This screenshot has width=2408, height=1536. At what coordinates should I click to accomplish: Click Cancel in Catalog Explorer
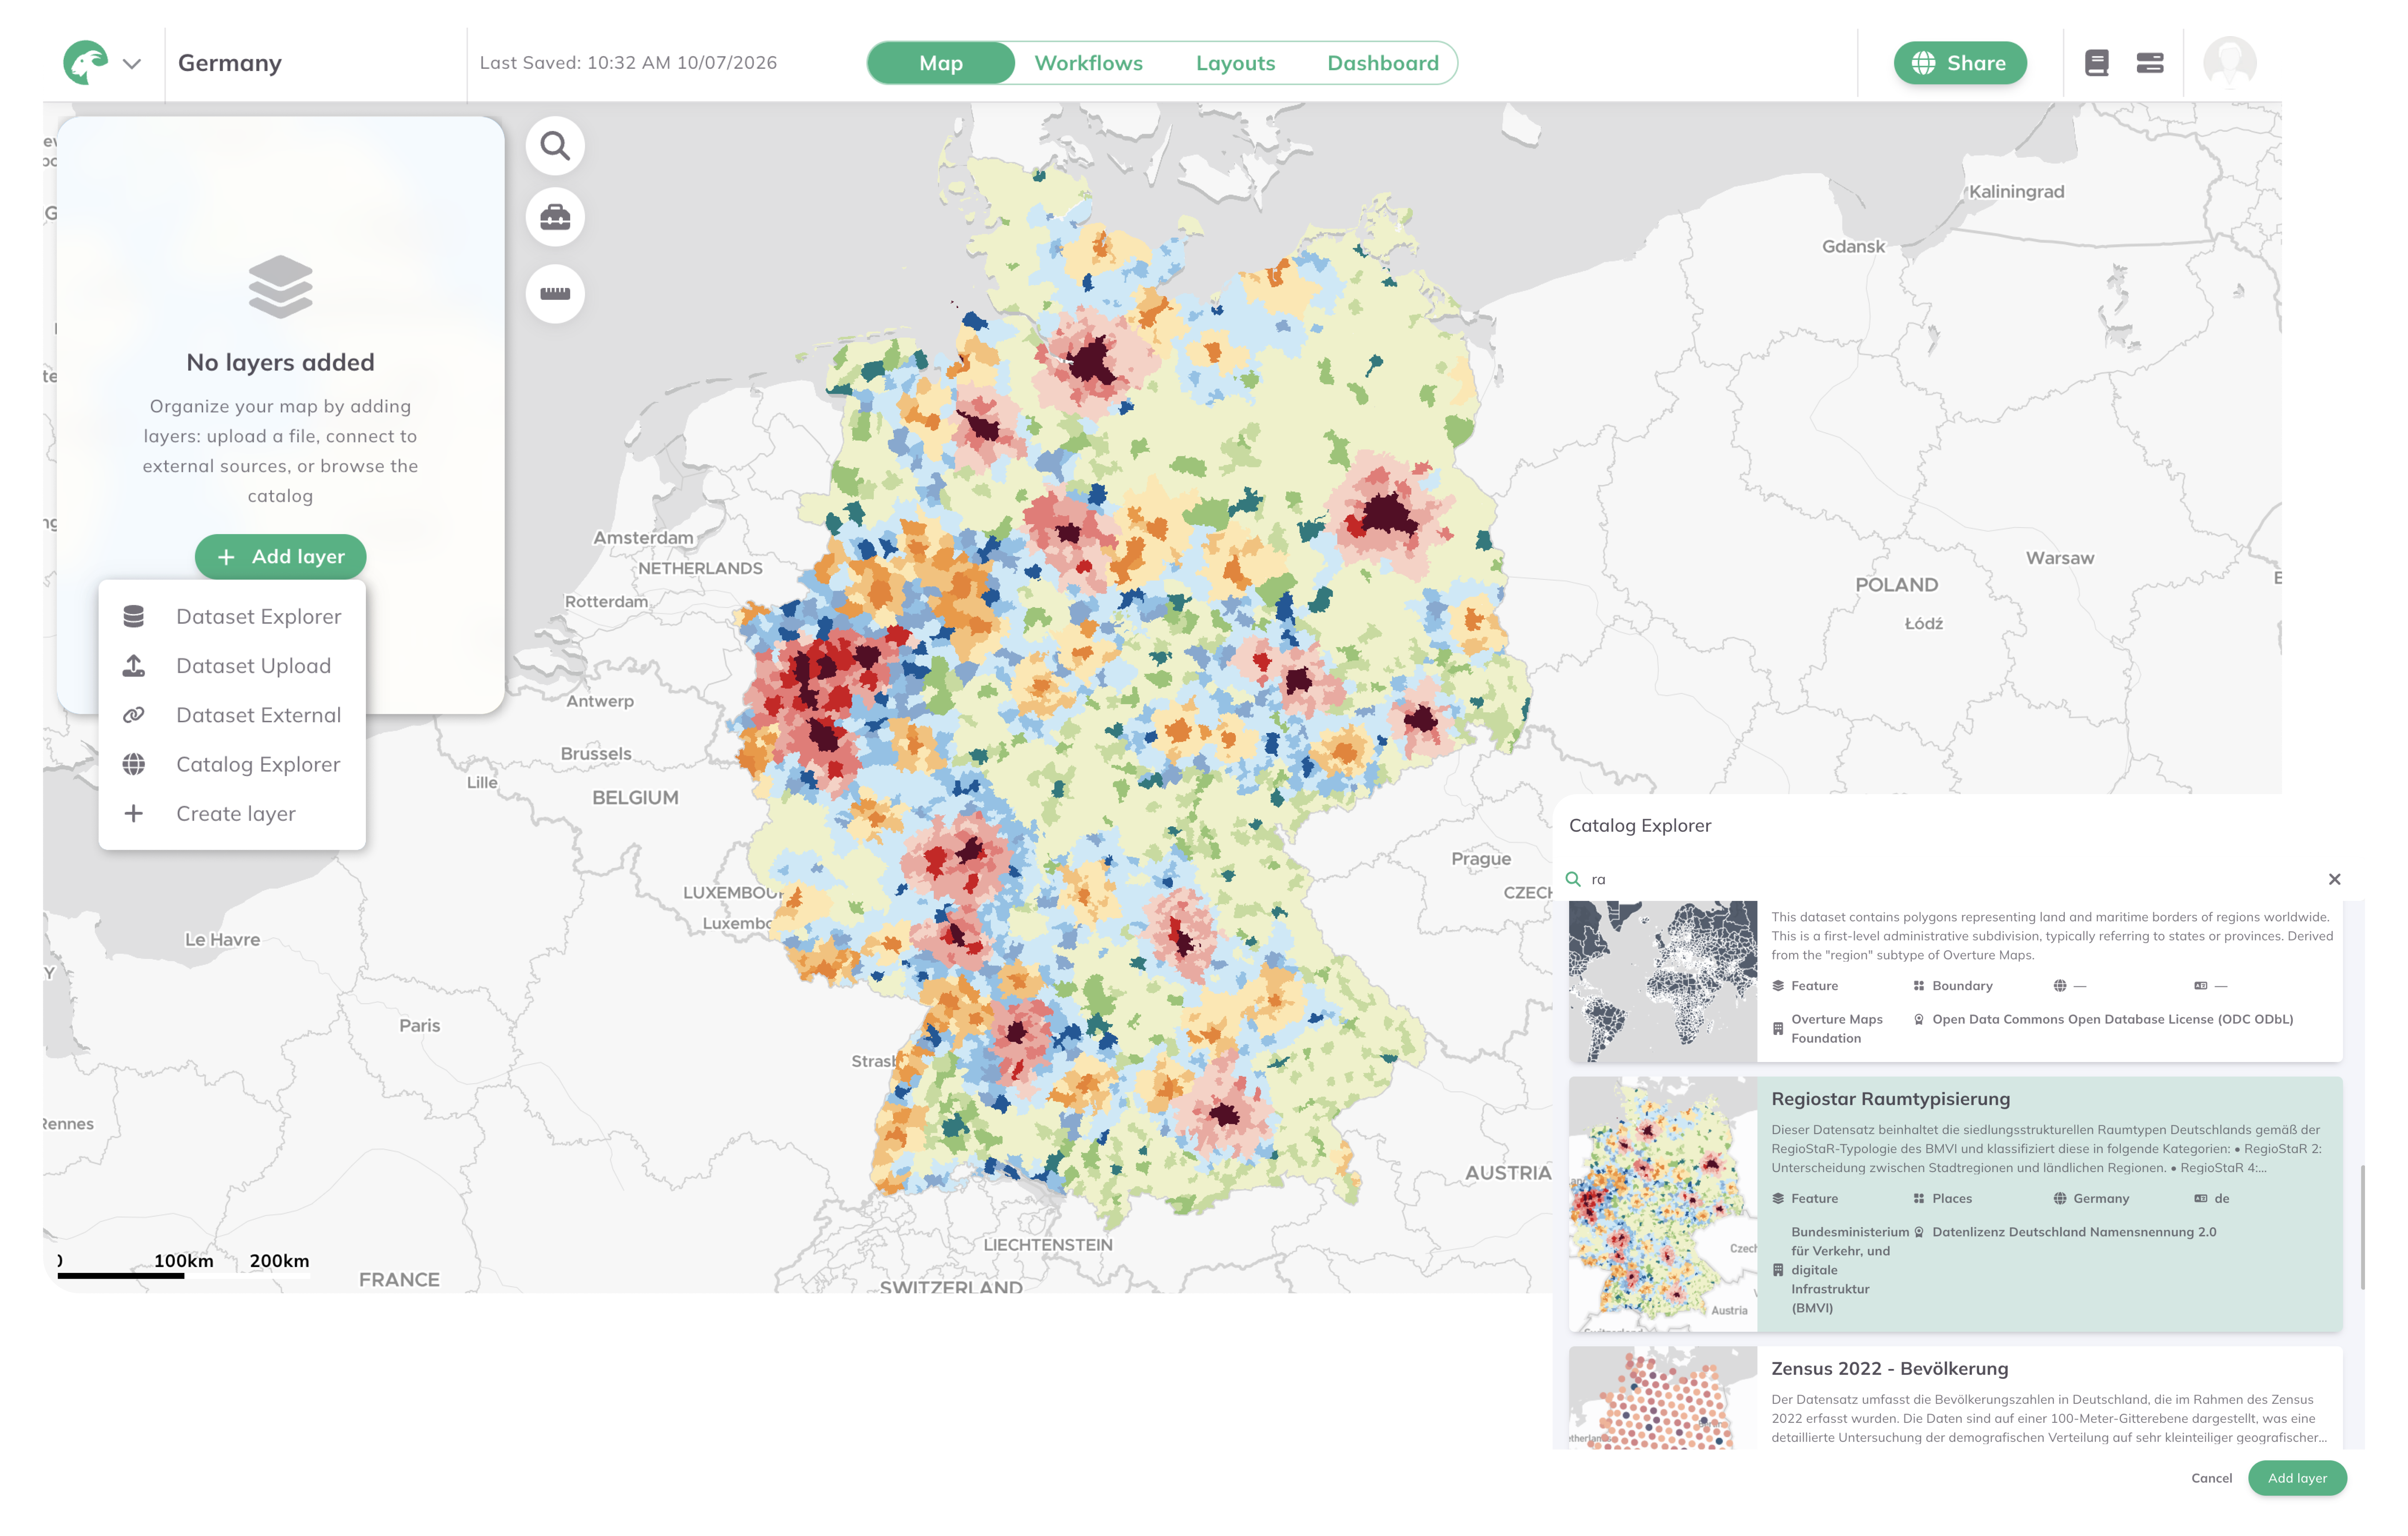tap(2211, 1478)
